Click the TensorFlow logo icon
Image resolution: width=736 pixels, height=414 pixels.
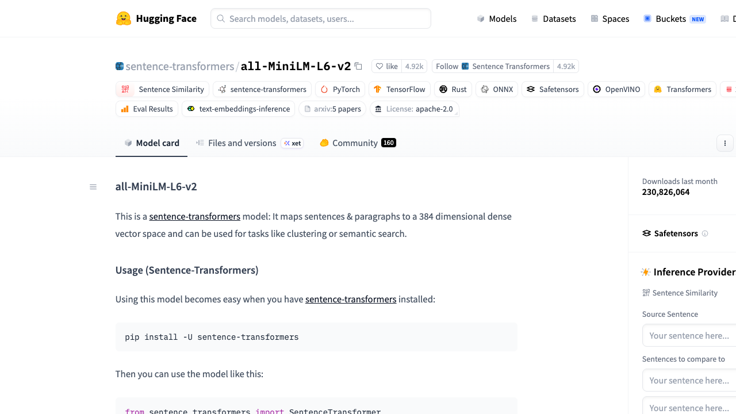tap(377, 89)
